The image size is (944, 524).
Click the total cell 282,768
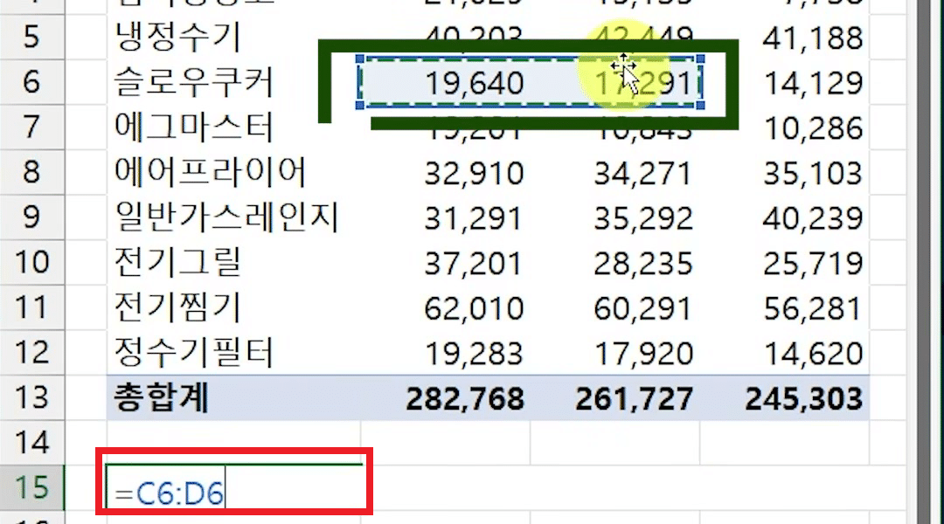pyautogui.click(x=446, y=397)
